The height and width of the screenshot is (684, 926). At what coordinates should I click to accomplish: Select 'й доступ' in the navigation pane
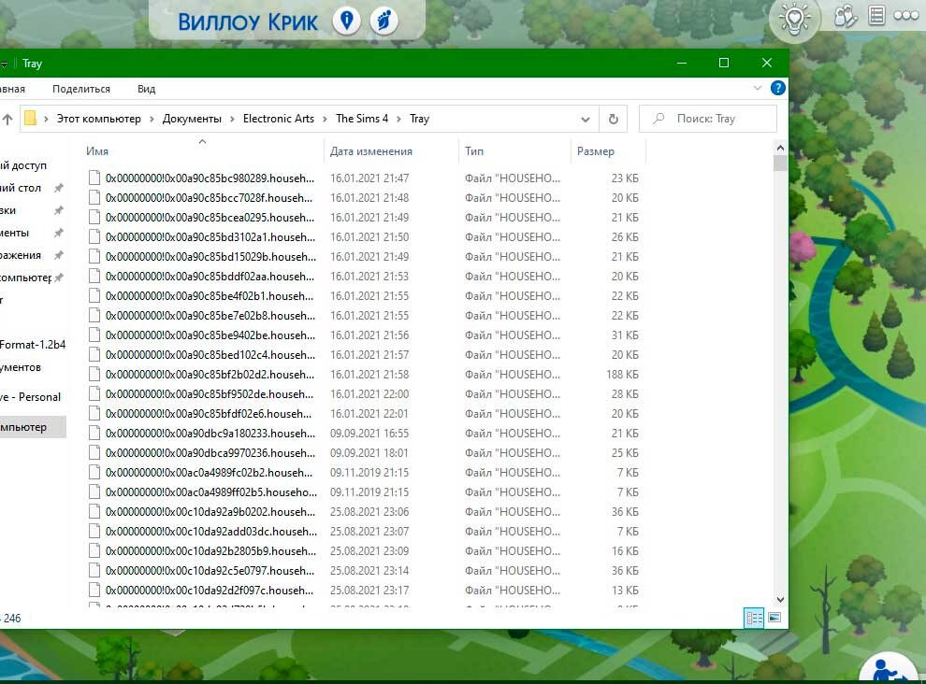click(23, 165)
